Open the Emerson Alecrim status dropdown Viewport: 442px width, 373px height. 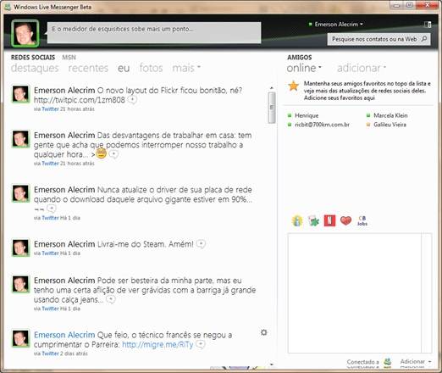tap(339, 25)
